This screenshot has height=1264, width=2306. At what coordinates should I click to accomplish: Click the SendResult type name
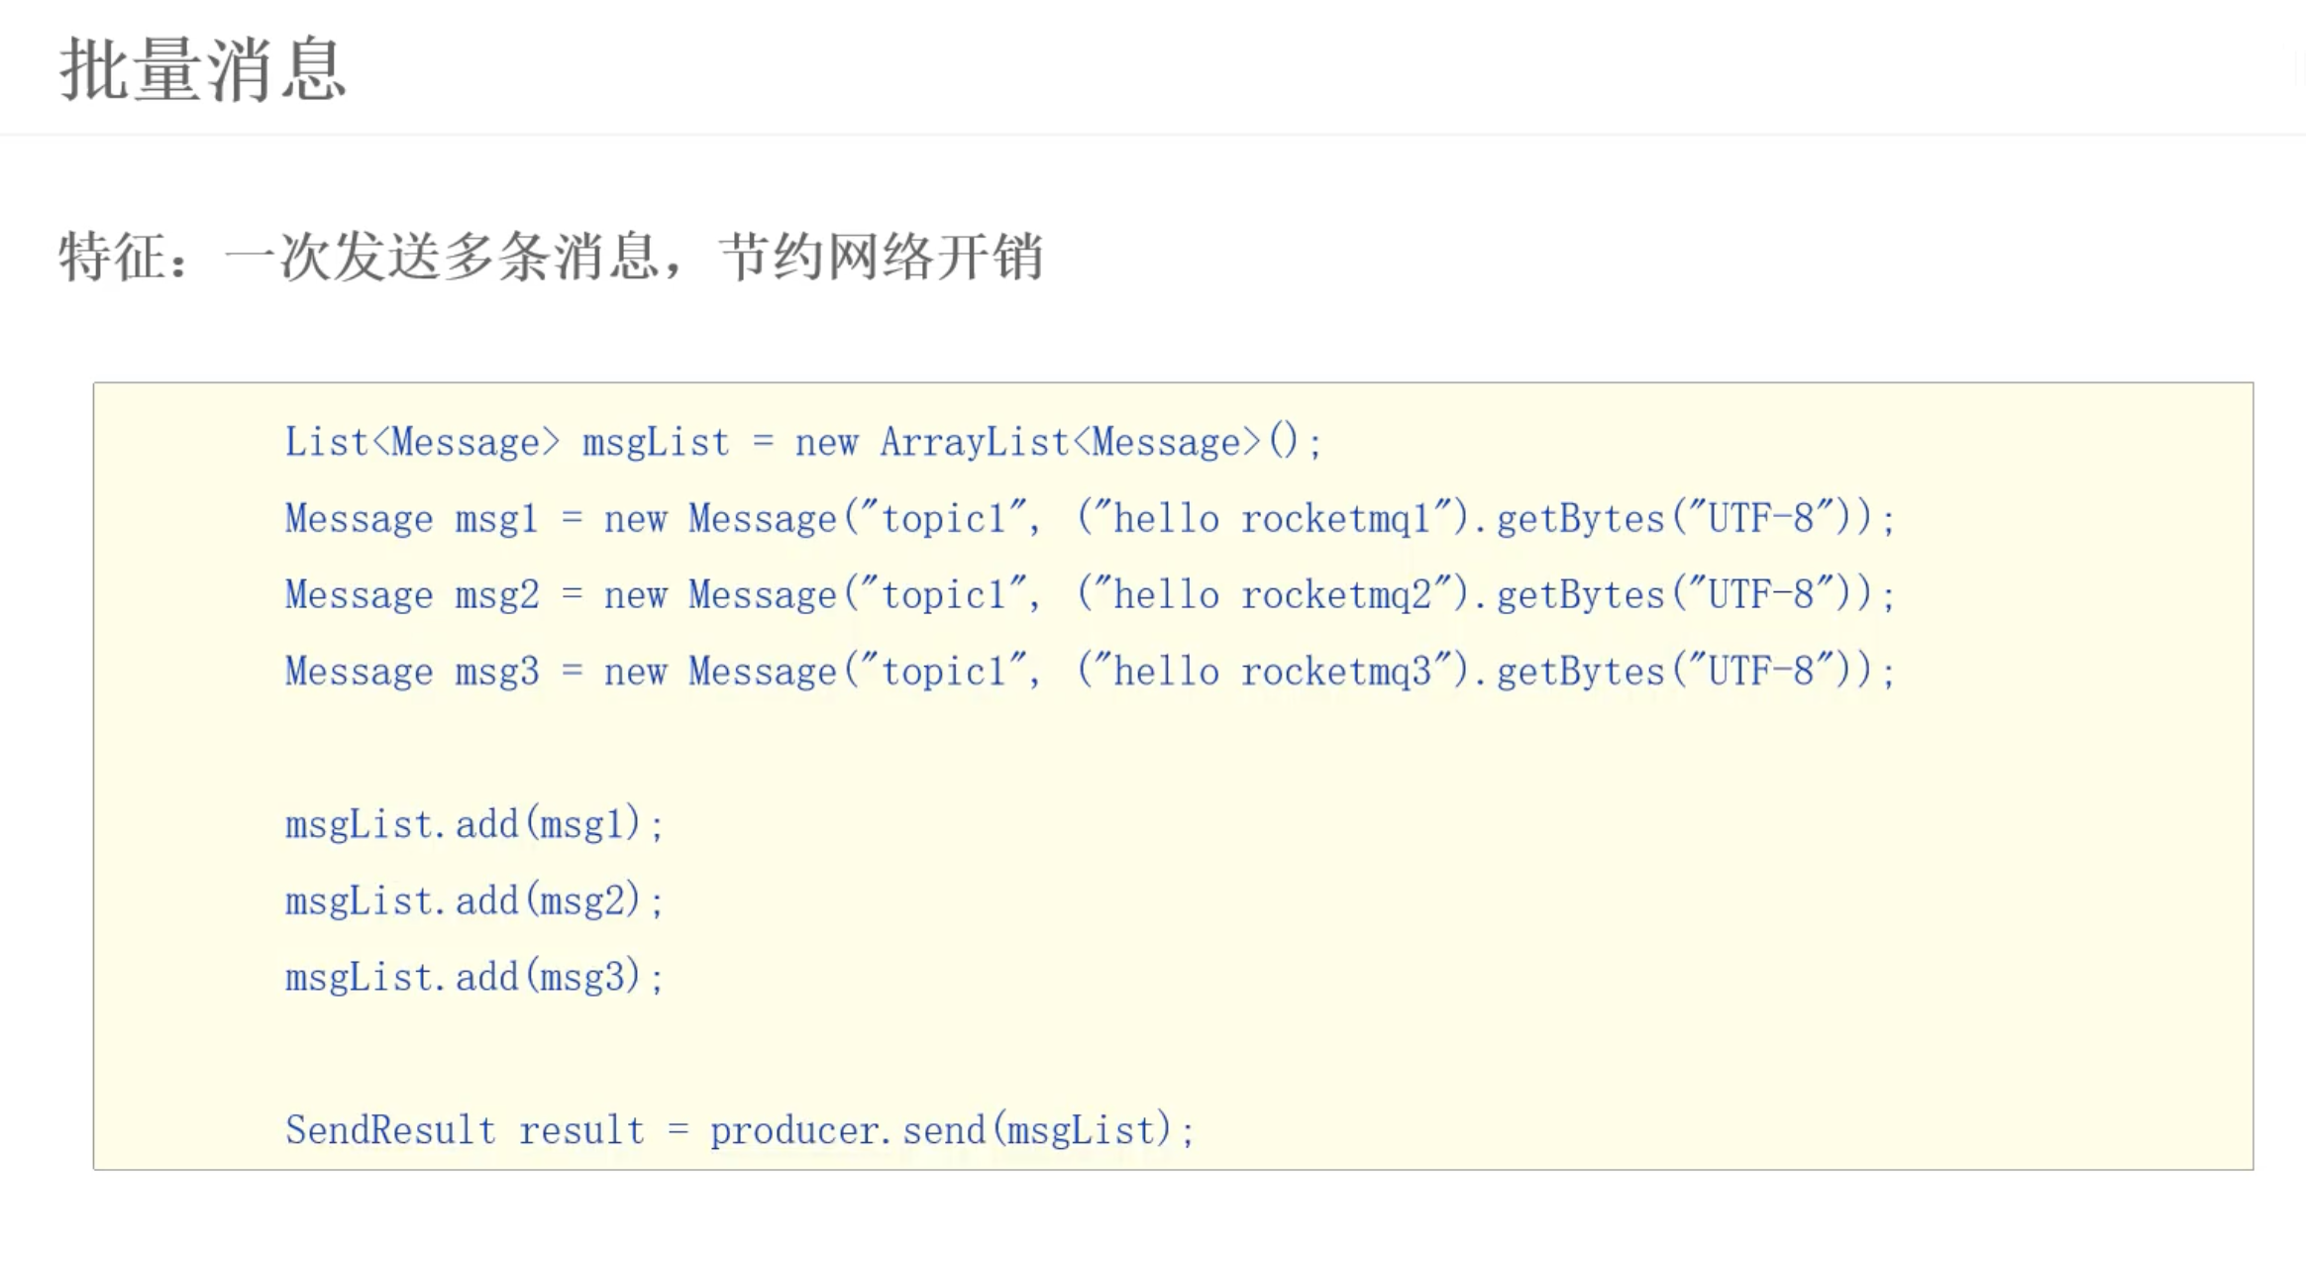point(390,1130)
